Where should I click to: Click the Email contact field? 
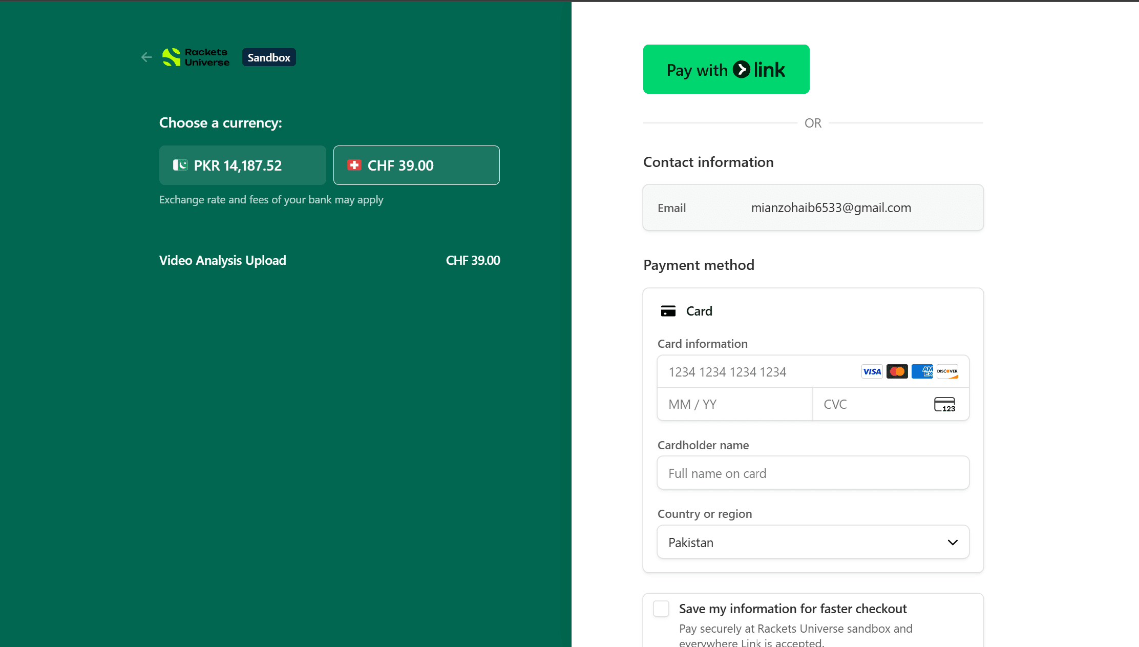point(813,207)
